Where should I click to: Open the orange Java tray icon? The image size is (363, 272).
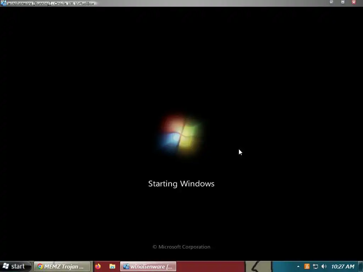point(307,267)
